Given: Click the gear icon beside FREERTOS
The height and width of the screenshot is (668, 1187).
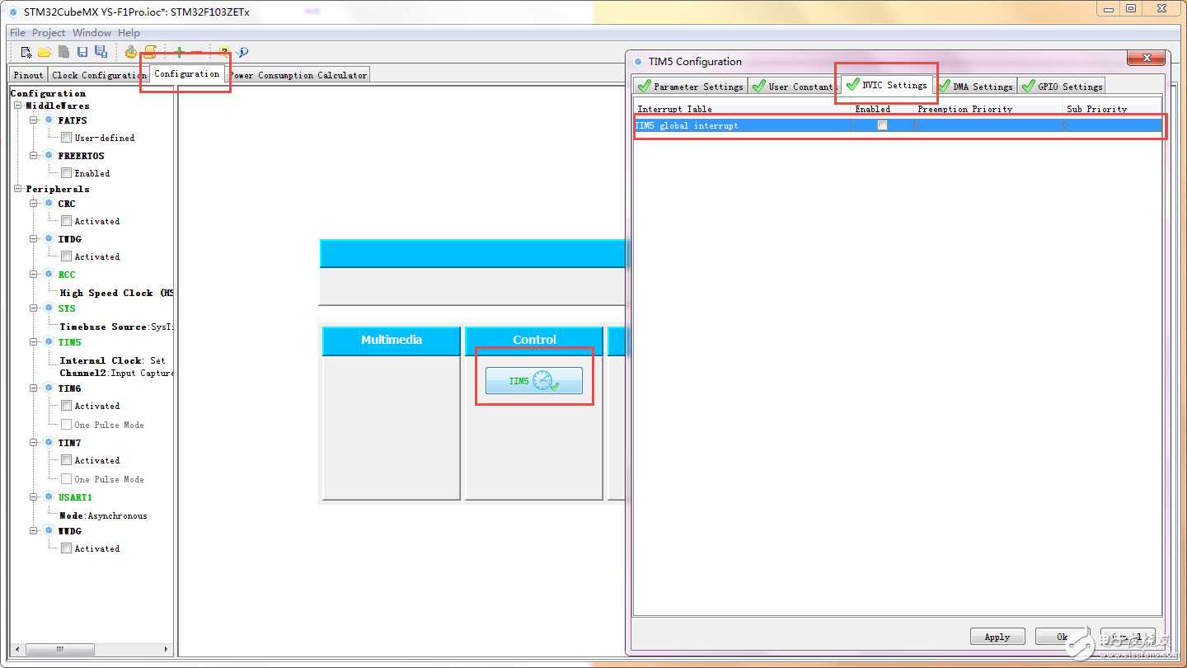Looking at the screenshot, I should 49,155.
